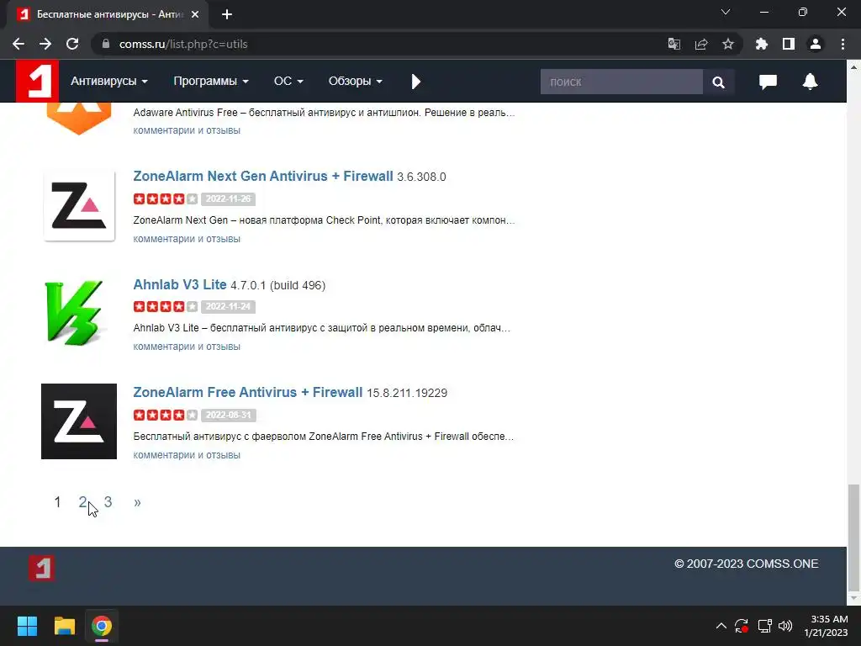Open ZoneAlarm Free комментарии и отзывы

click(x=187, y=455)
